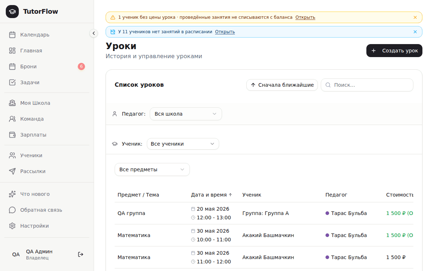Viewport: 434px width, 271px height.
Task: Click the calendar icon by 20 мая 2026
Action: coord(193,209)
